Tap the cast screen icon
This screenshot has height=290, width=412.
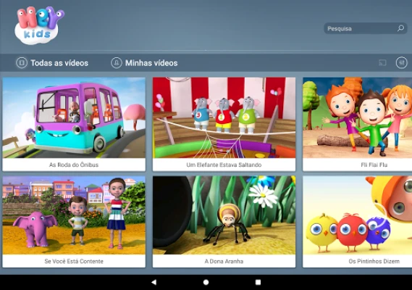[382, 63]
